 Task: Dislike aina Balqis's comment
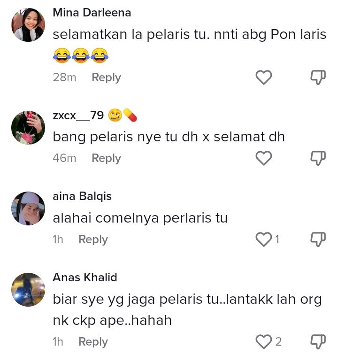(x=318, y=239)
